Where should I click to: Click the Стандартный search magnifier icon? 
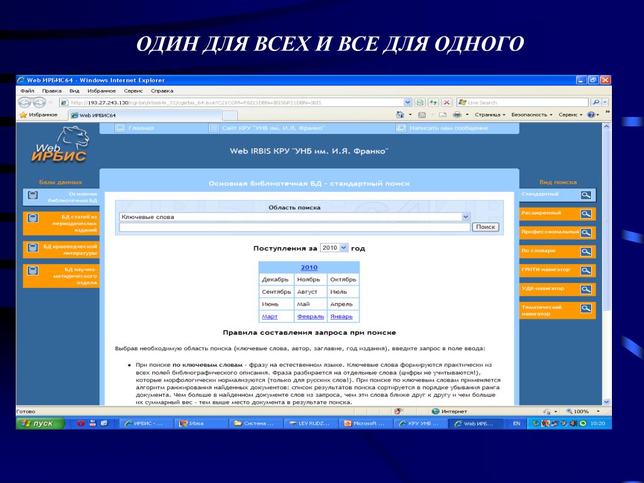(586, 195)
